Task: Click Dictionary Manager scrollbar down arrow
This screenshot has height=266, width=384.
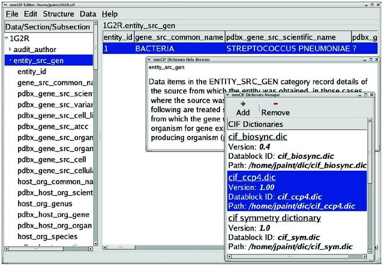Action: point(370,251)
